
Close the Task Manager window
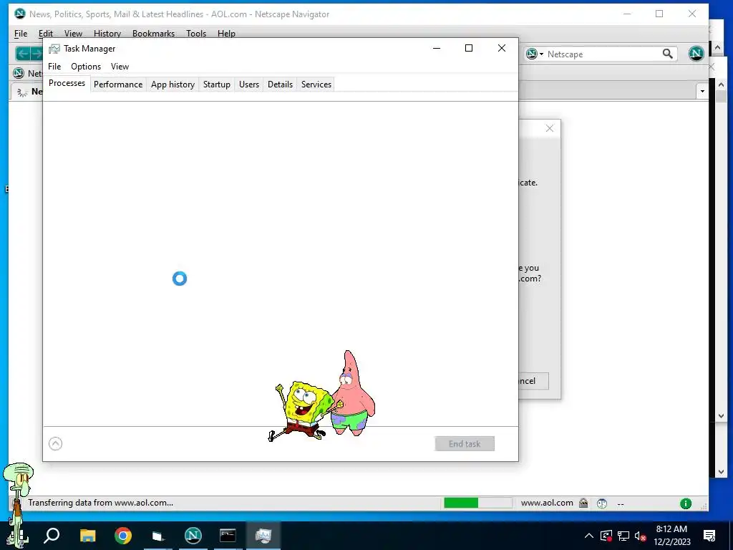(502, 48)
